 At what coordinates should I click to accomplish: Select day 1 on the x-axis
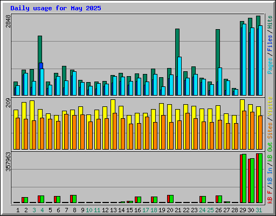[x=18, y=210]
